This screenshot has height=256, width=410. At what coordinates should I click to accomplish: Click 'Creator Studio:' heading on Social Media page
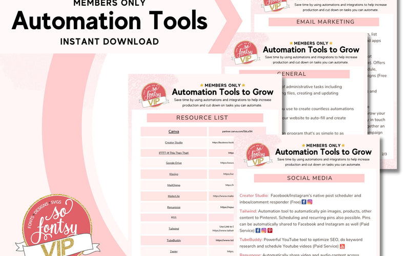coord(254,196)
